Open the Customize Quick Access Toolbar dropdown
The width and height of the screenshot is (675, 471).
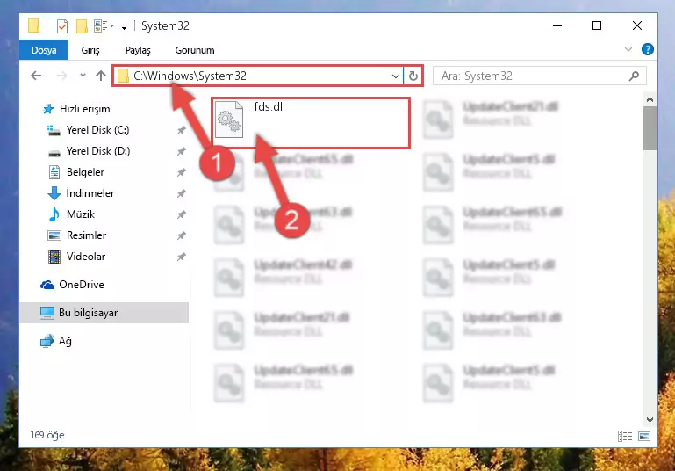[124, 27]
